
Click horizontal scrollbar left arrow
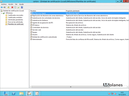pyautogui.click(x=31, y=87)
